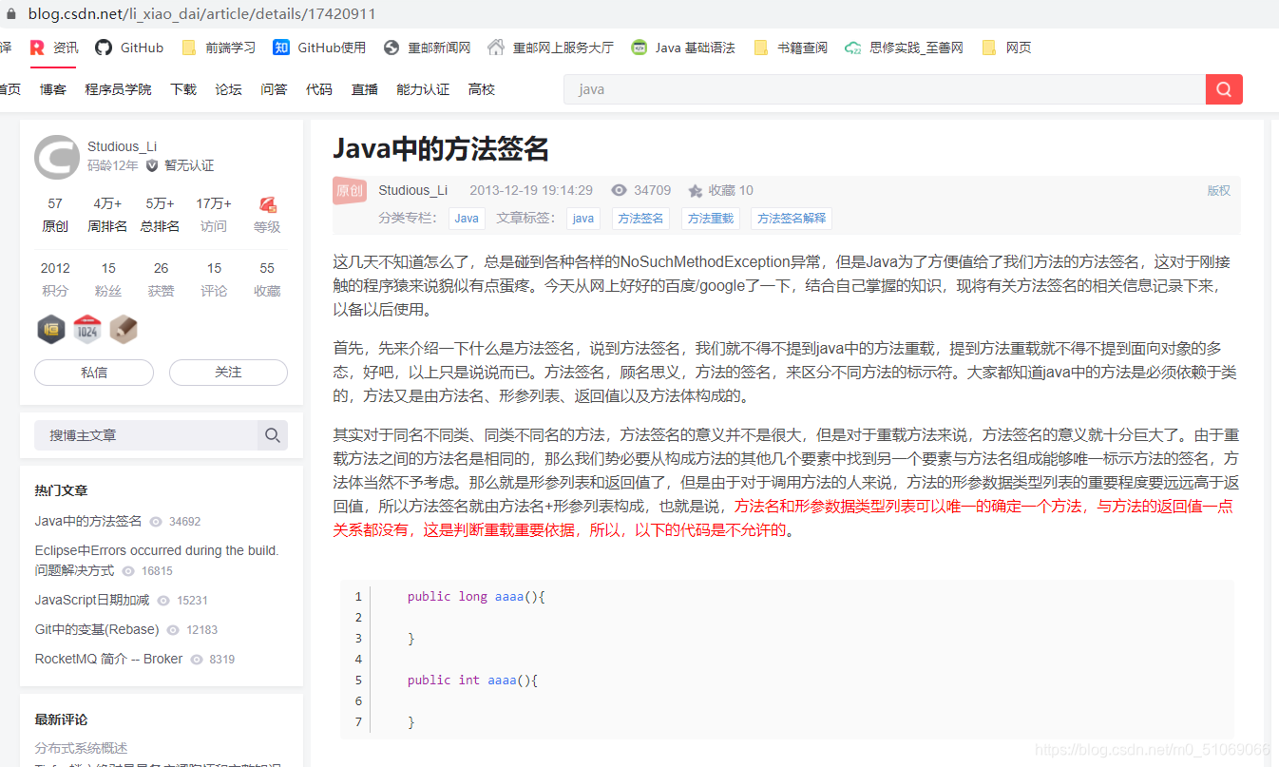Open hot article Java中的方法签名
The height and width of the screenshot is (767, 1279).
88,521
